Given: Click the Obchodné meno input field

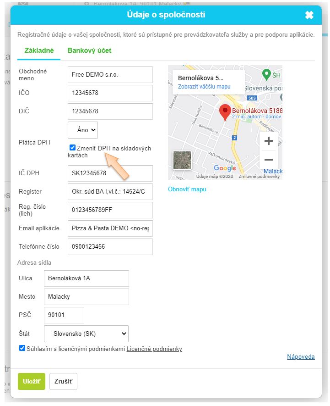Looking at the screenshot, I should (x=110, y=75).
